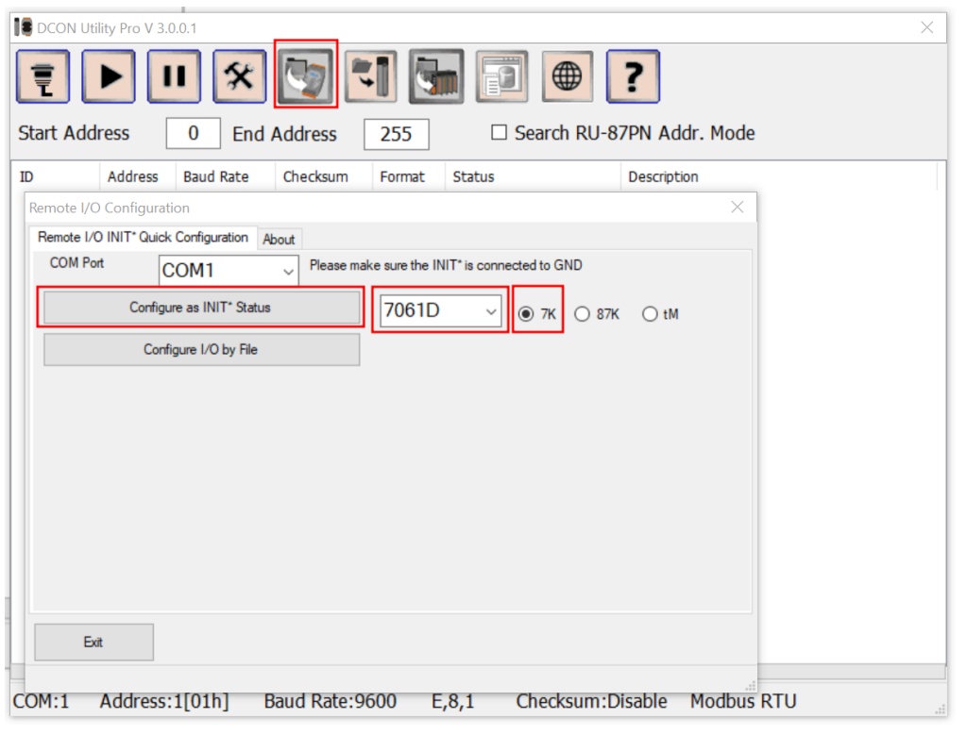Click the folder-to-module file transfer icon
967x735 pixels.
point(370,76)
